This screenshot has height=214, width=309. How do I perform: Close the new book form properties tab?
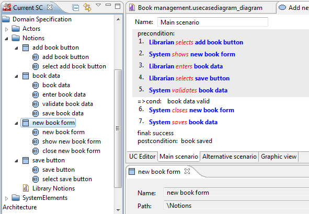tap(187, 171)
